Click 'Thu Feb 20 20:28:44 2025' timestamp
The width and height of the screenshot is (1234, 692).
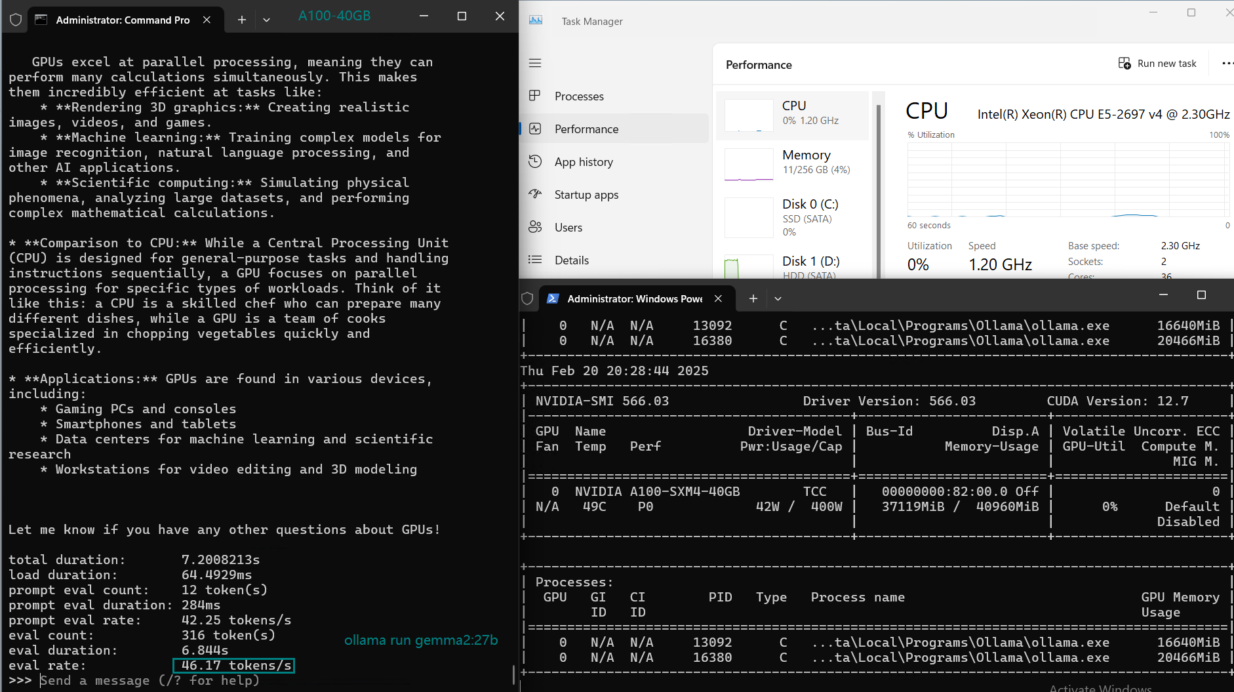tap(614, 371)
